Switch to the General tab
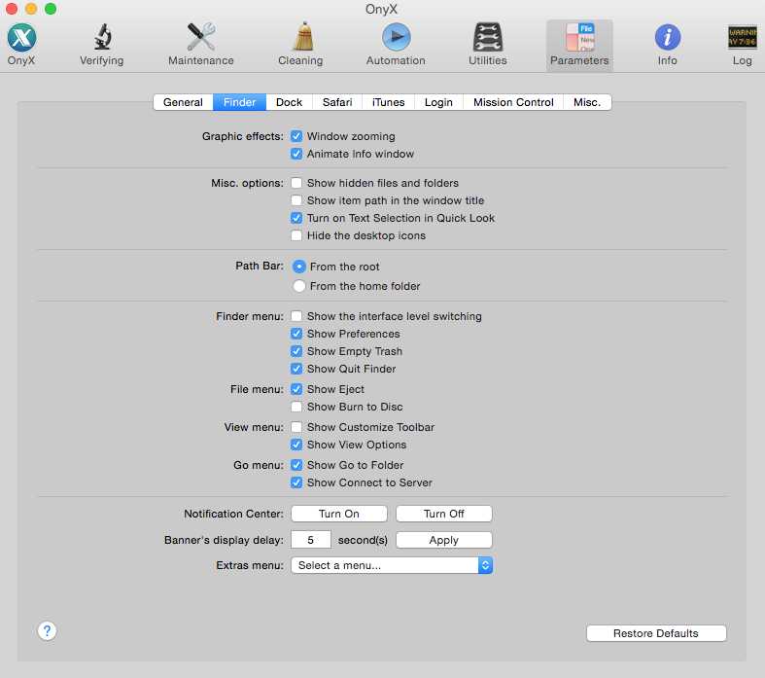This screenshot has width=765, height=678. pos(183,102)
